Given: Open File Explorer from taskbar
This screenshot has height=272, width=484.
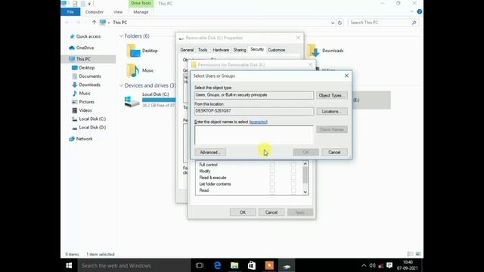Looking at the screenshot, I should 234,265.
